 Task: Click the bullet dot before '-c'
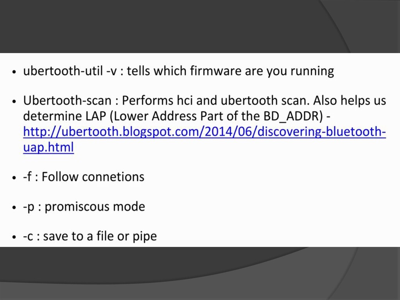[14, 237]
